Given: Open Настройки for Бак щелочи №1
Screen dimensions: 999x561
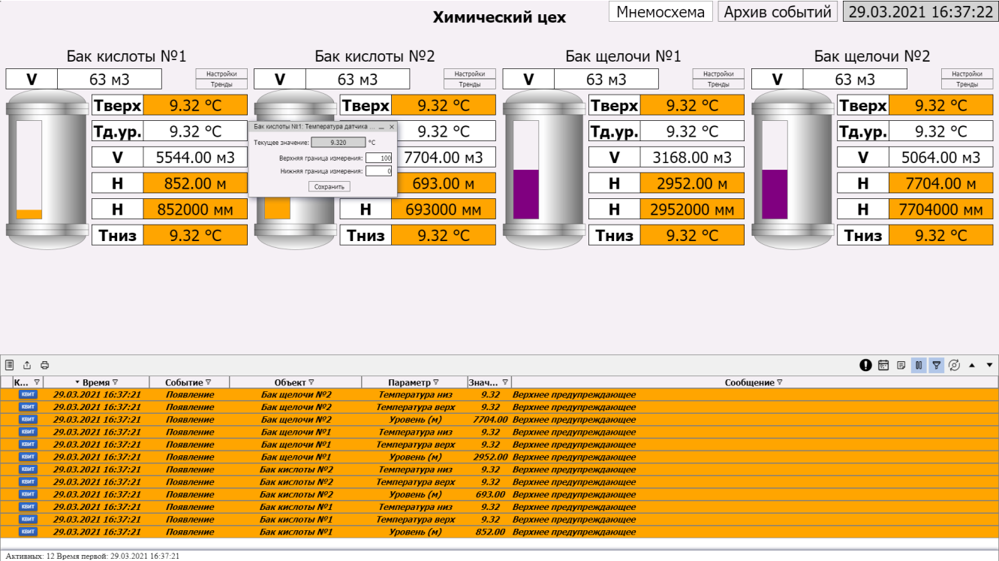Looking at the screenshot, I should pyautogui.click(x=718, y=74).
